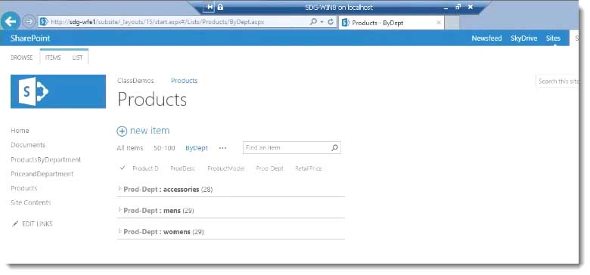Expand the Prod-Dept accessories group
Viewport: 590px width, 275px height.
tap(120, 189)
